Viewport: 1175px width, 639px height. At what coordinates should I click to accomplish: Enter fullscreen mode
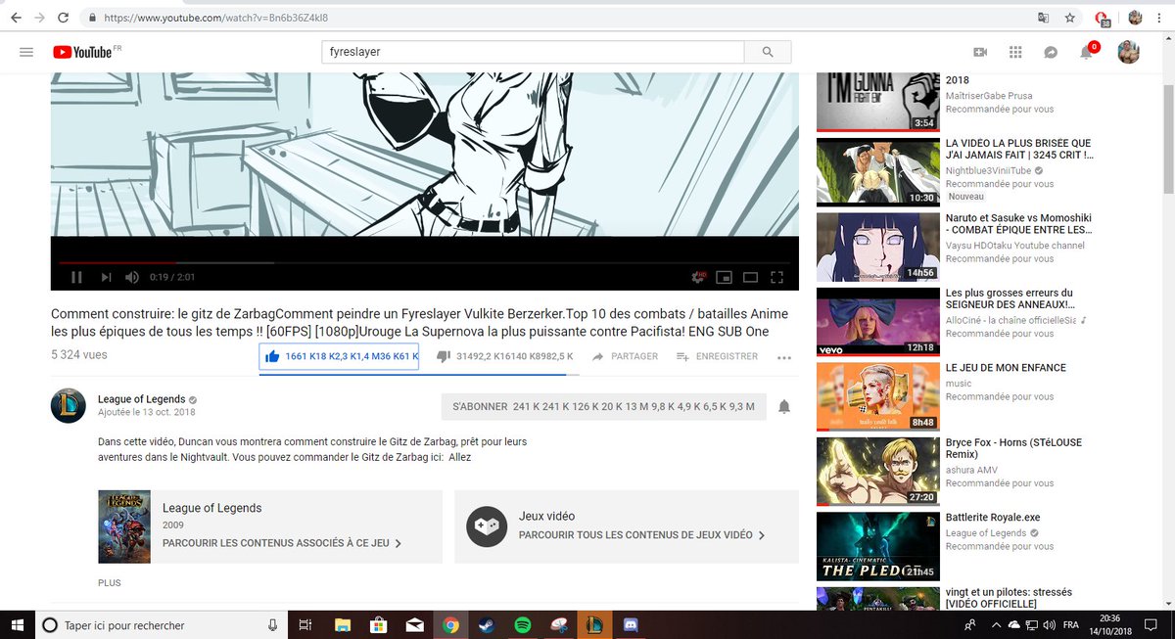776,278
